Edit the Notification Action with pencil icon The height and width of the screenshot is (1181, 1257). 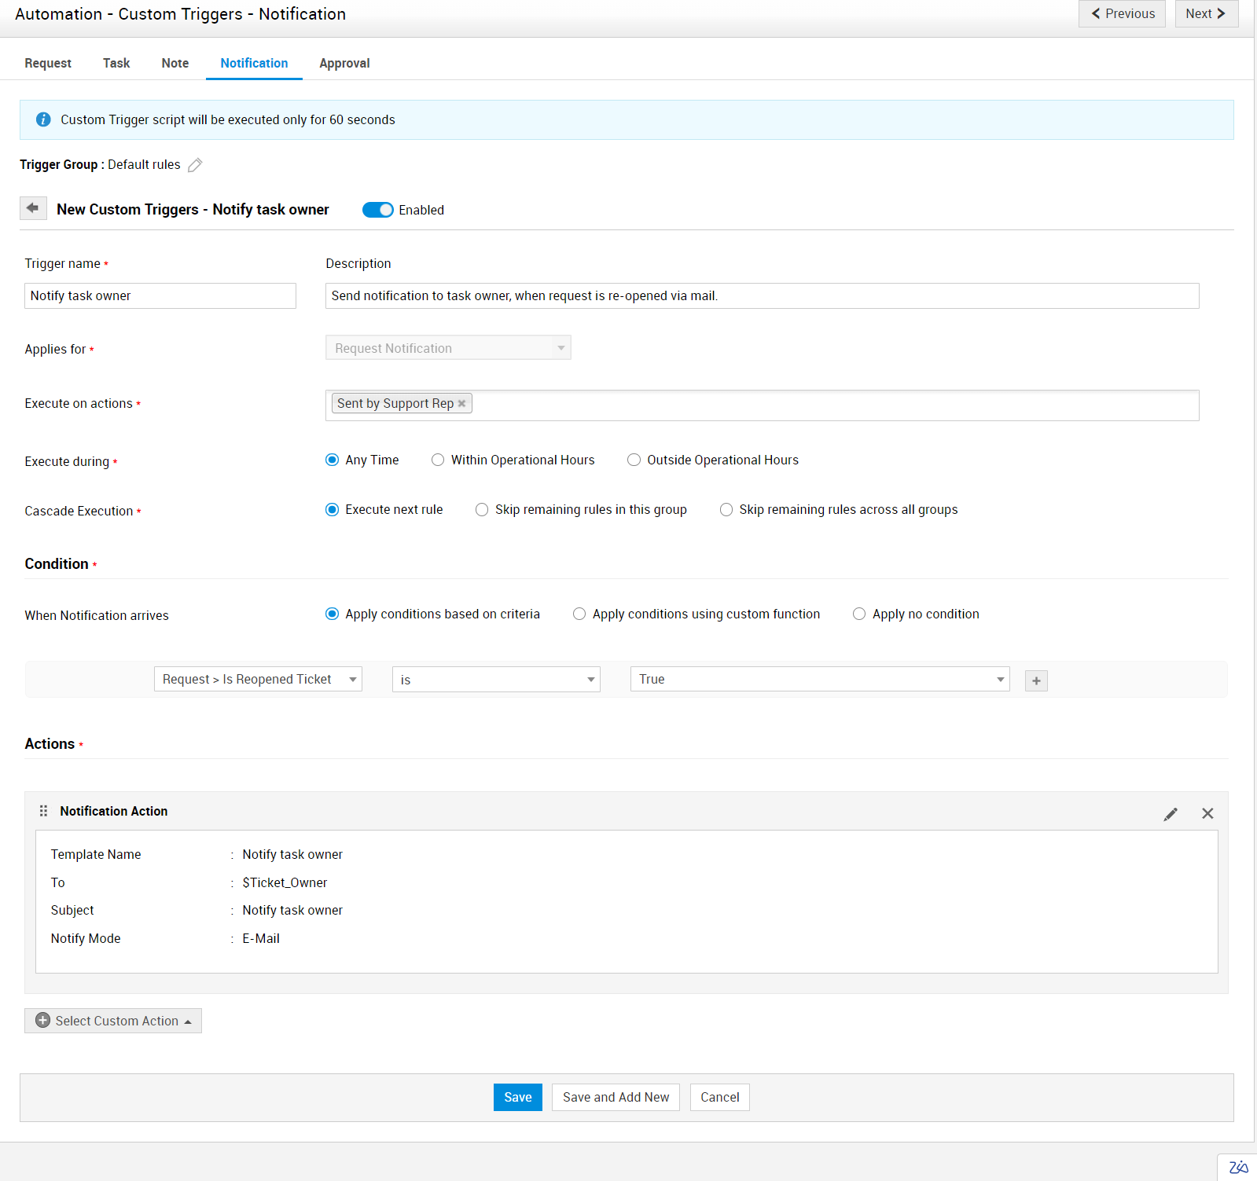point(1171,814)
